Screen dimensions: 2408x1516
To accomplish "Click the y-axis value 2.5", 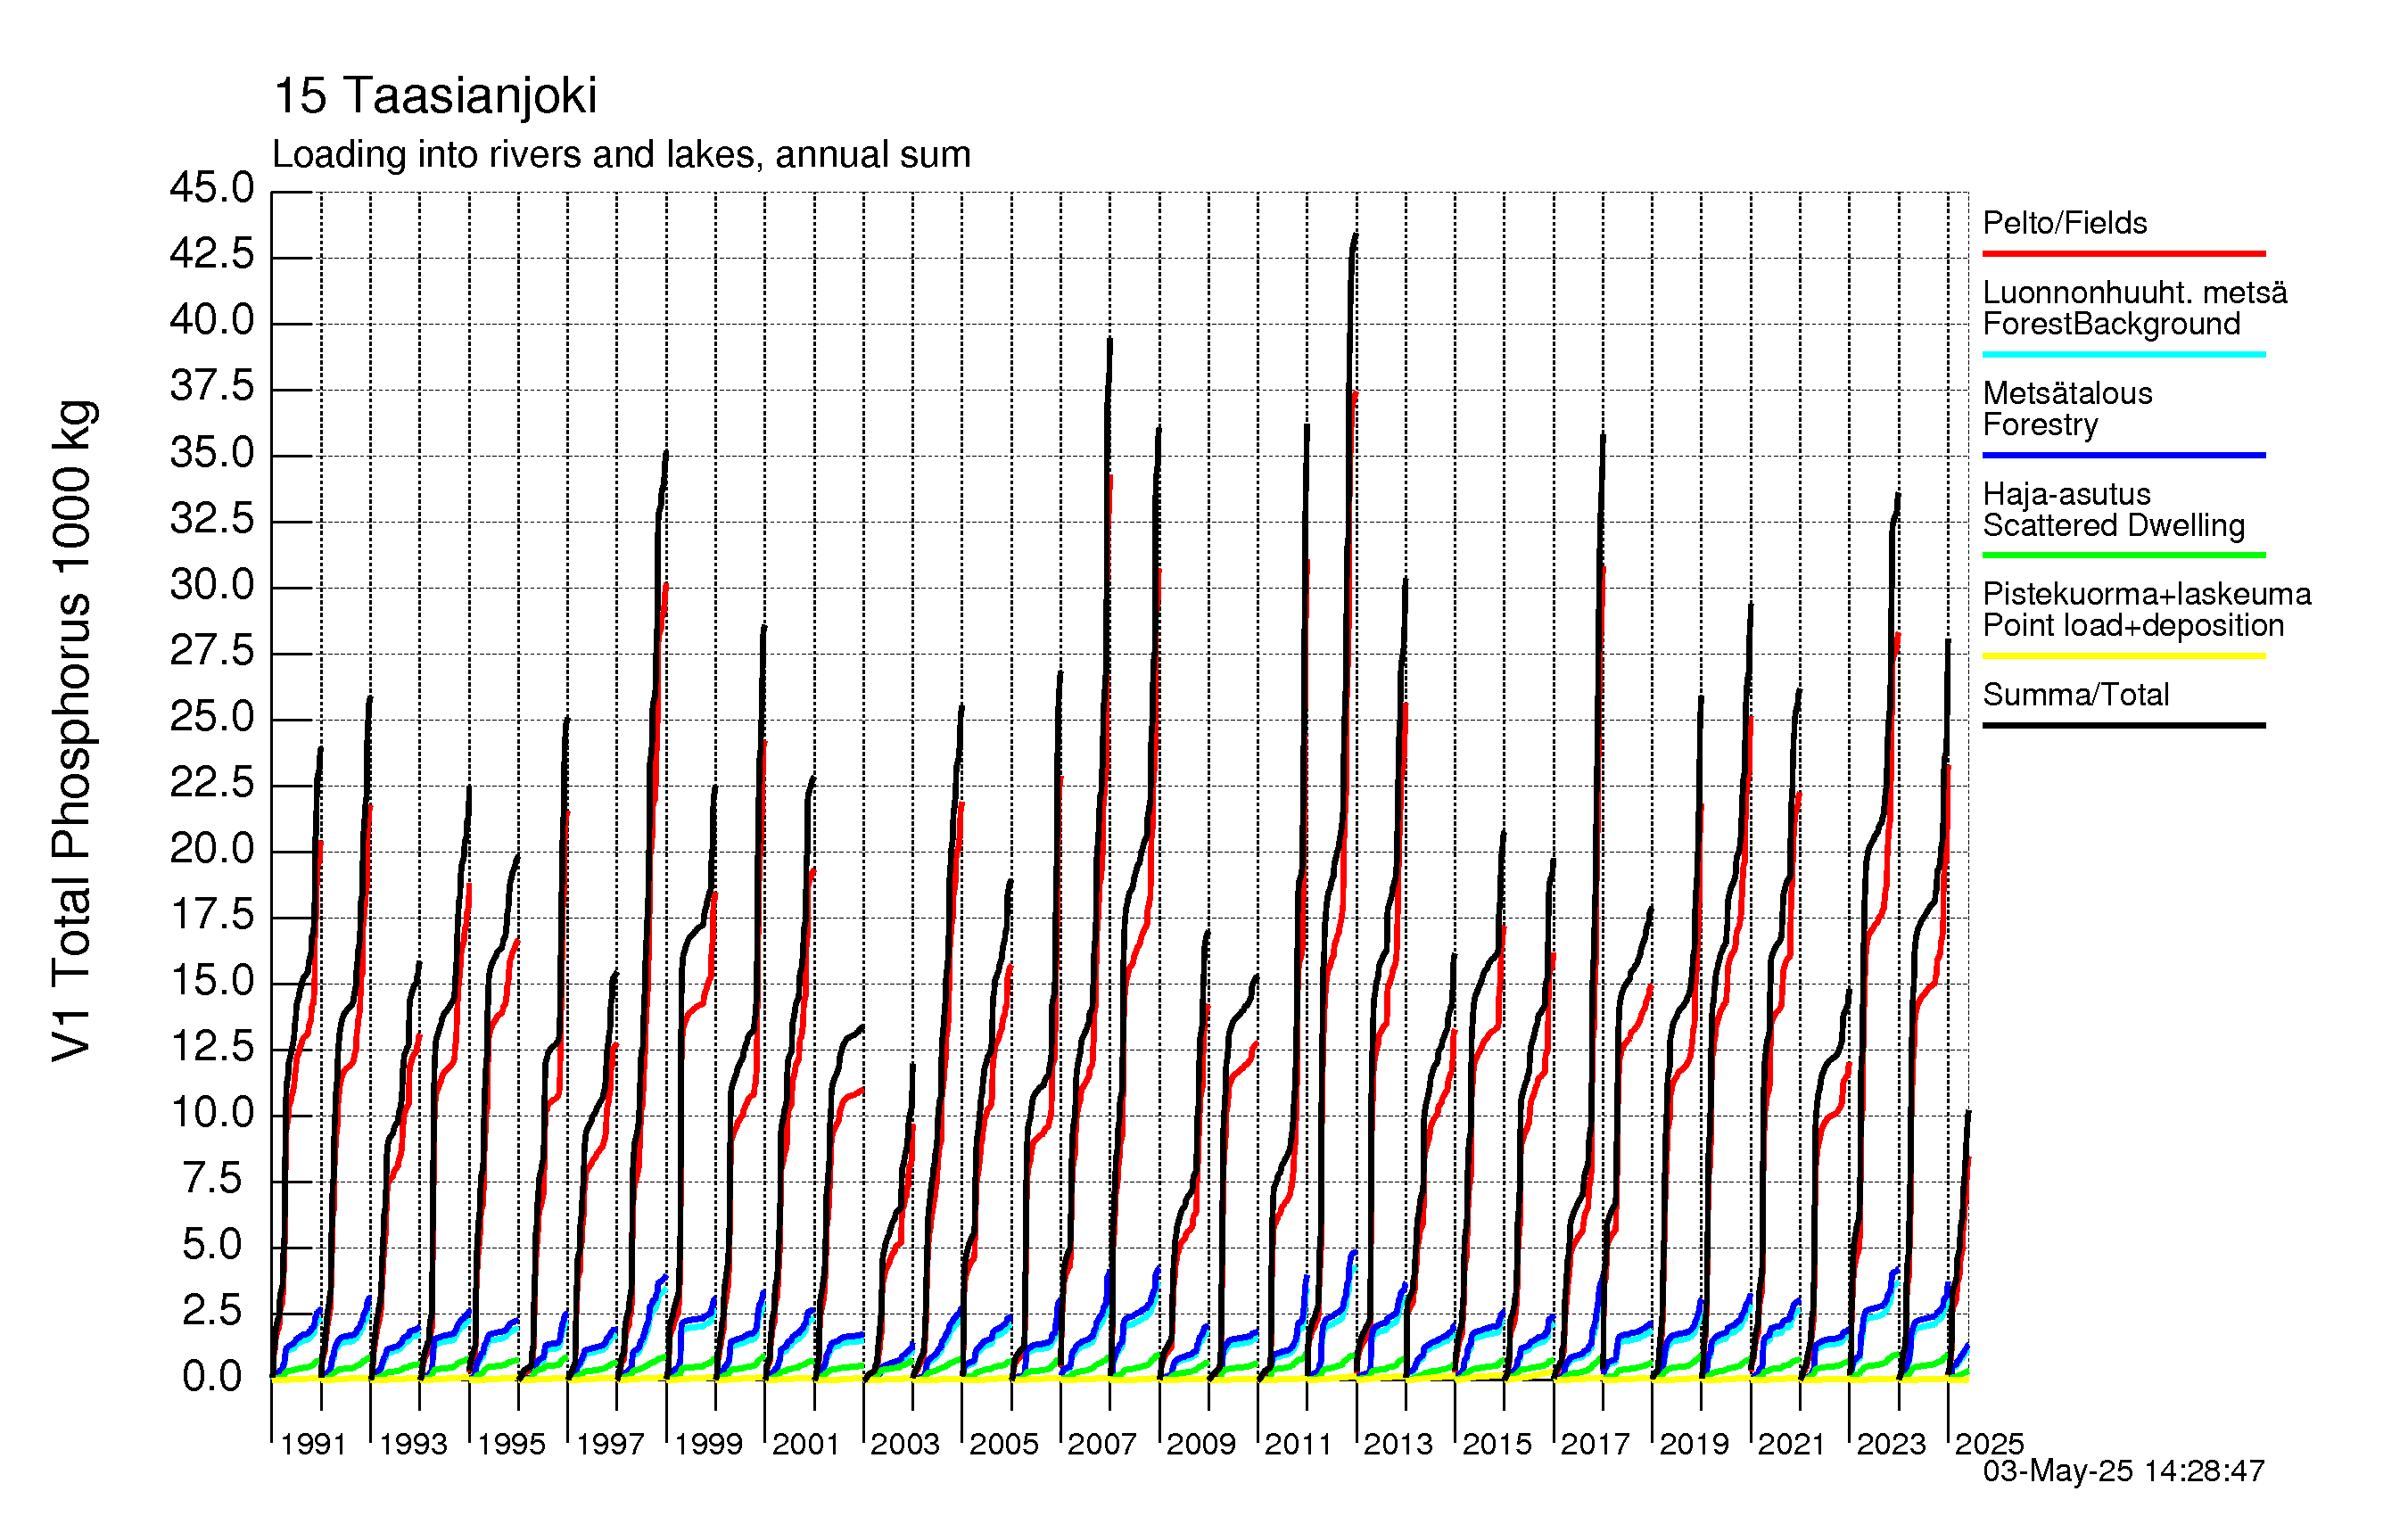I will pyautogui.click(x=212, y=1311).
